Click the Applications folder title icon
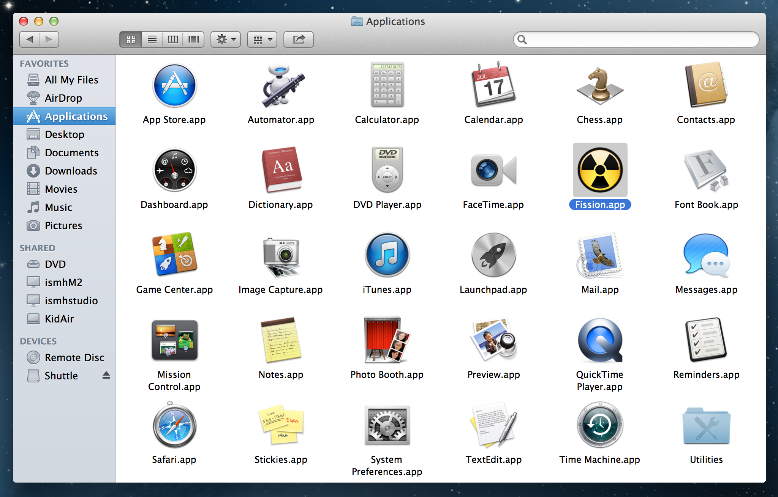This screenshot has width=778, height=497. tap(357, 21)
